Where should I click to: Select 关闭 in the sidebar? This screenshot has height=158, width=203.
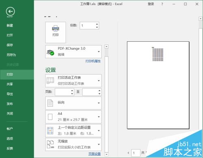coord(10,113)
